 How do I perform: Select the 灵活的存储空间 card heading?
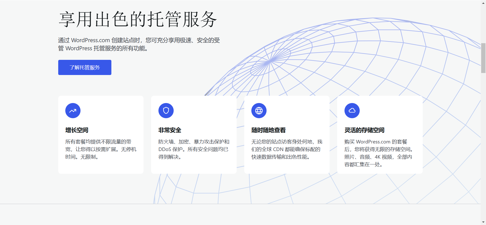click(364, 130)
